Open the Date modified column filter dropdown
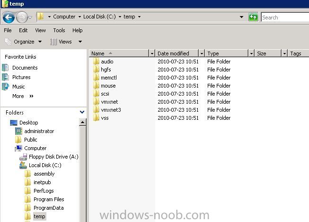The width and height of the screenshot is (309, 222). [202, 53]
